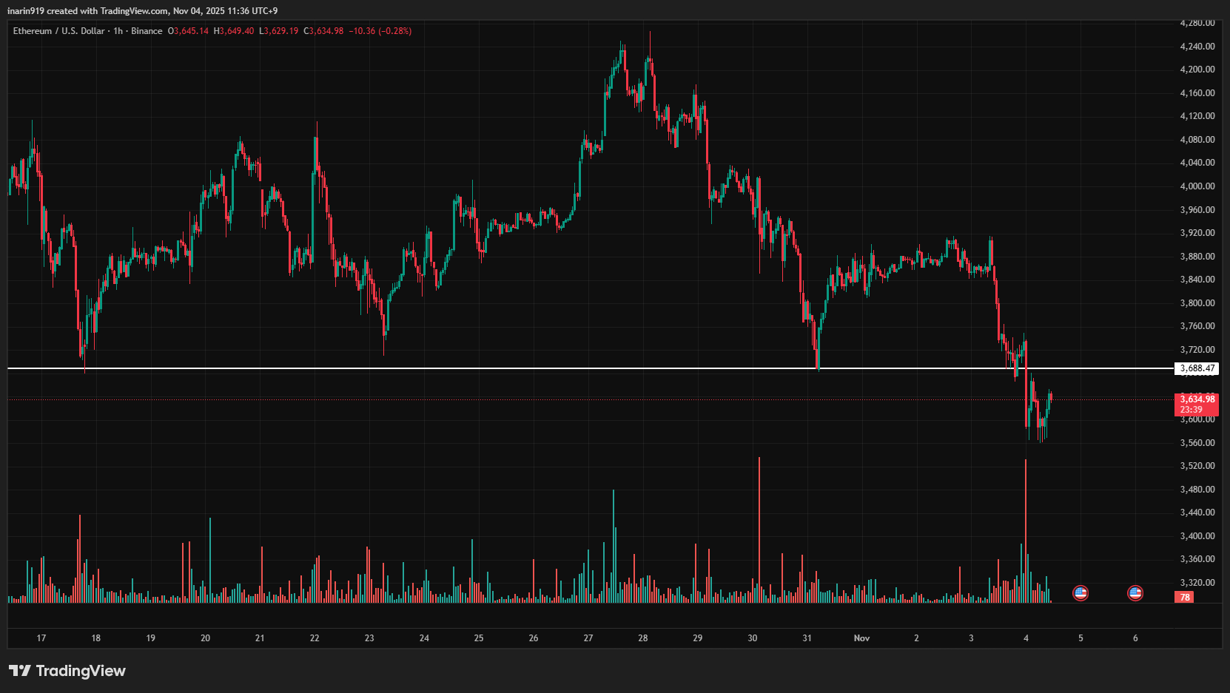Click the closing price value C3,634.98
The image size is (1230, 693).
[323, 31]
